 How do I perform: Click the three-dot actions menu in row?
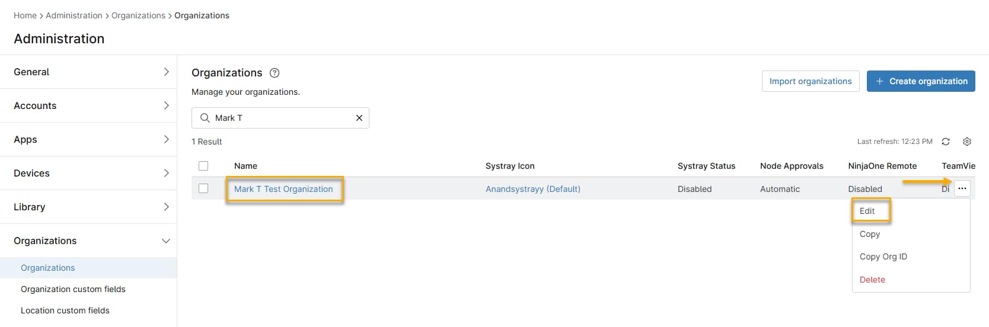pyautogui.click(x=962, y=188)
